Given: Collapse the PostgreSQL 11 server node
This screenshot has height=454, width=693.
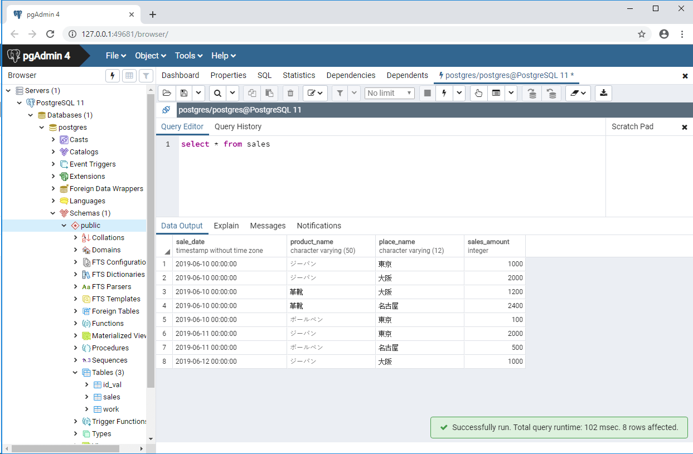Looking at the screenshot, I should coord(20,102).
